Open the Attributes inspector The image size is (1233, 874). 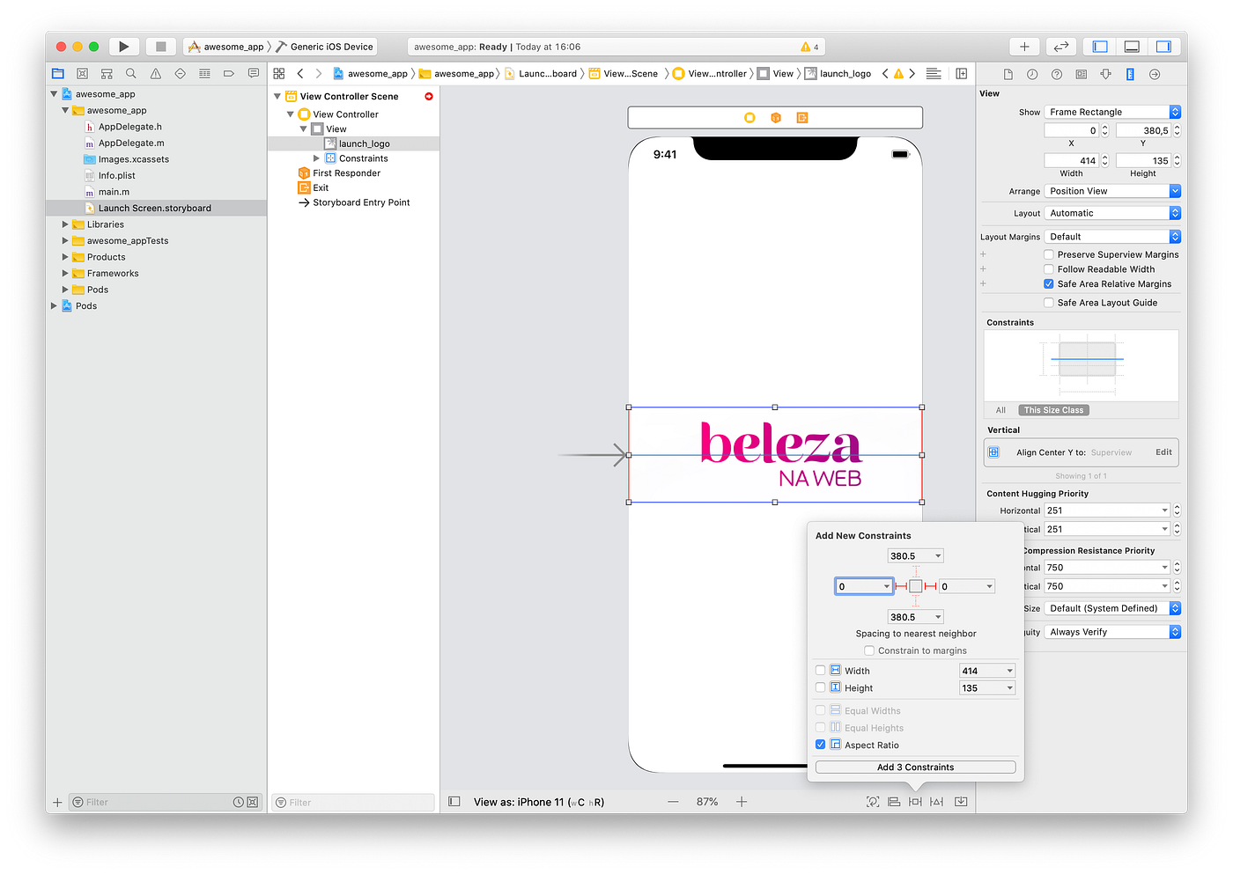[x=1105, y=74]
